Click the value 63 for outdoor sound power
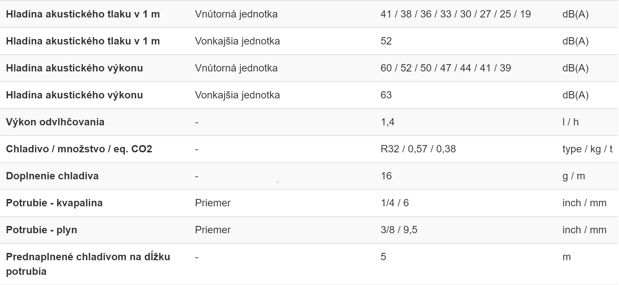 point(386,95)
